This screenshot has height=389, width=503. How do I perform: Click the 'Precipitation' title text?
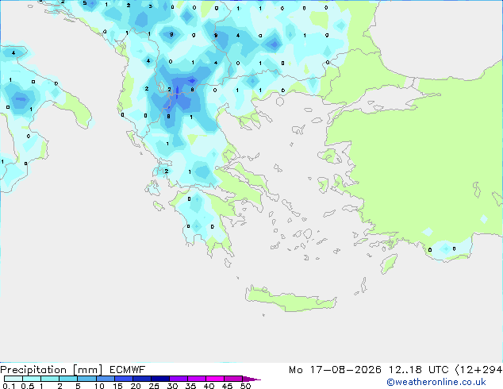pos(33,370)
